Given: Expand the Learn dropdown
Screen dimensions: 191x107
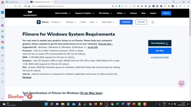Looking at the screenshot, I should coord(93,22).
